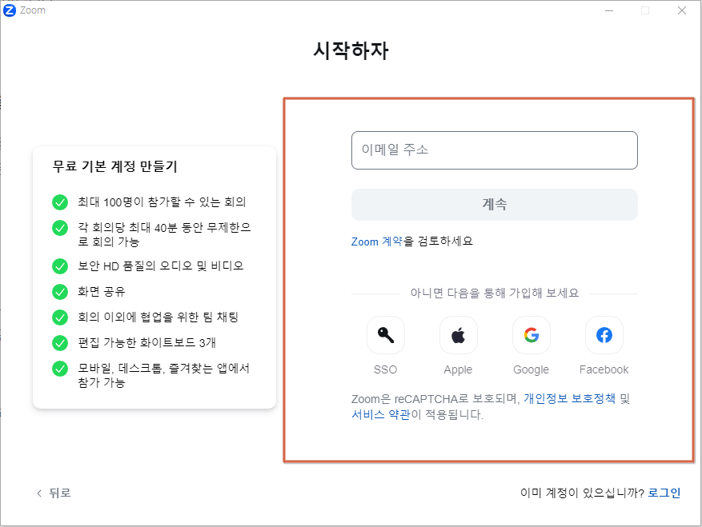Click green check beside 화면 공유
The image size is (702, 527).
(60, 292)
